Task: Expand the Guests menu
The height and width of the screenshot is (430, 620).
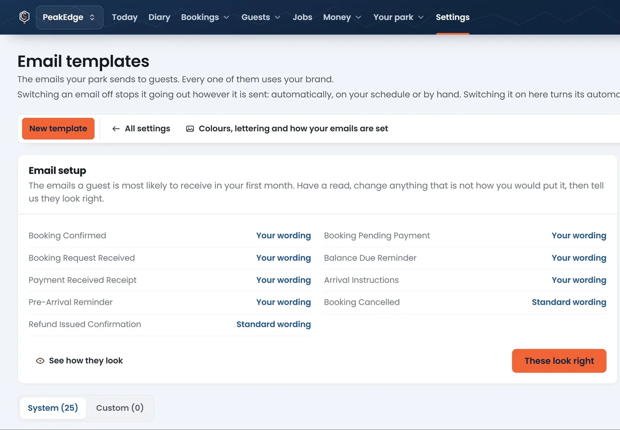Action: pyautogui.click(x=261, y=17)
